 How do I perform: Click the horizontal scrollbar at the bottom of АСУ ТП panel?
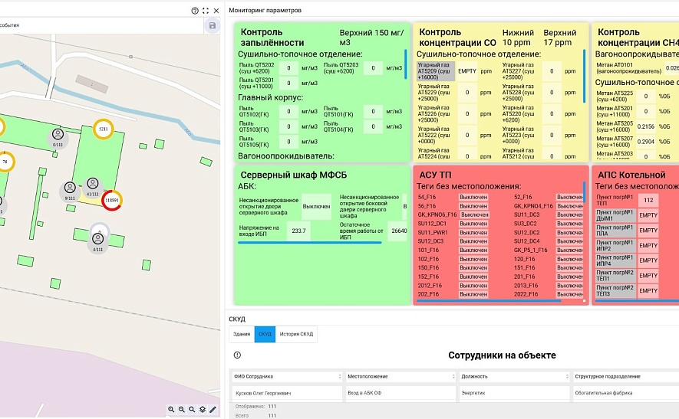click(x=489, y=300)
